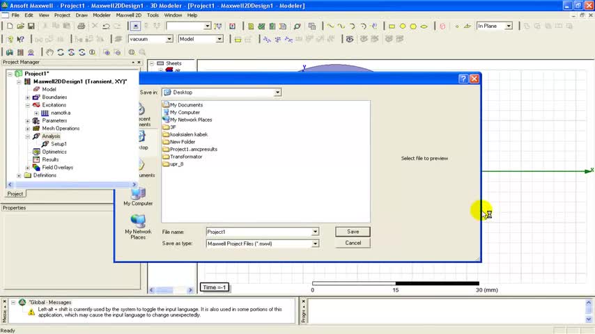The height and width of the screenshot is (334, 595).
Task: Select the Draw line tool icon
Action: (x=331, y=26)
